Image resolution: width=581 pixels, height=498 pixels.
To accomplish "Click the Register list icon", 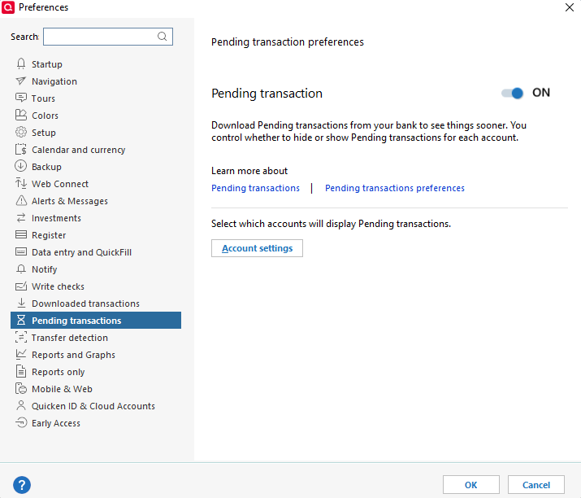I will click(21, 234).
